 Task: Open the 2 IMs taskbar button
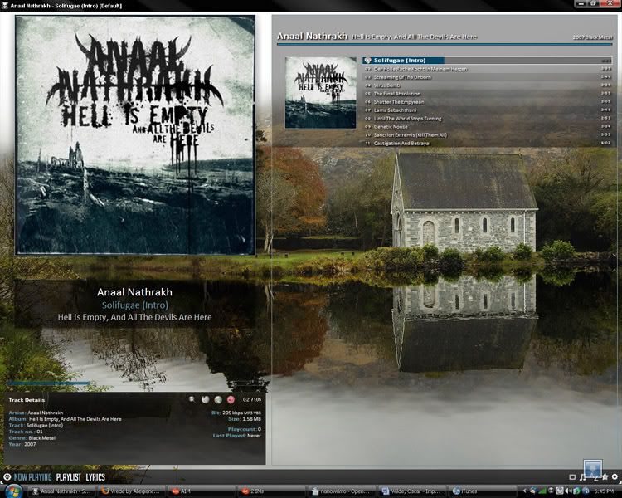270,491
